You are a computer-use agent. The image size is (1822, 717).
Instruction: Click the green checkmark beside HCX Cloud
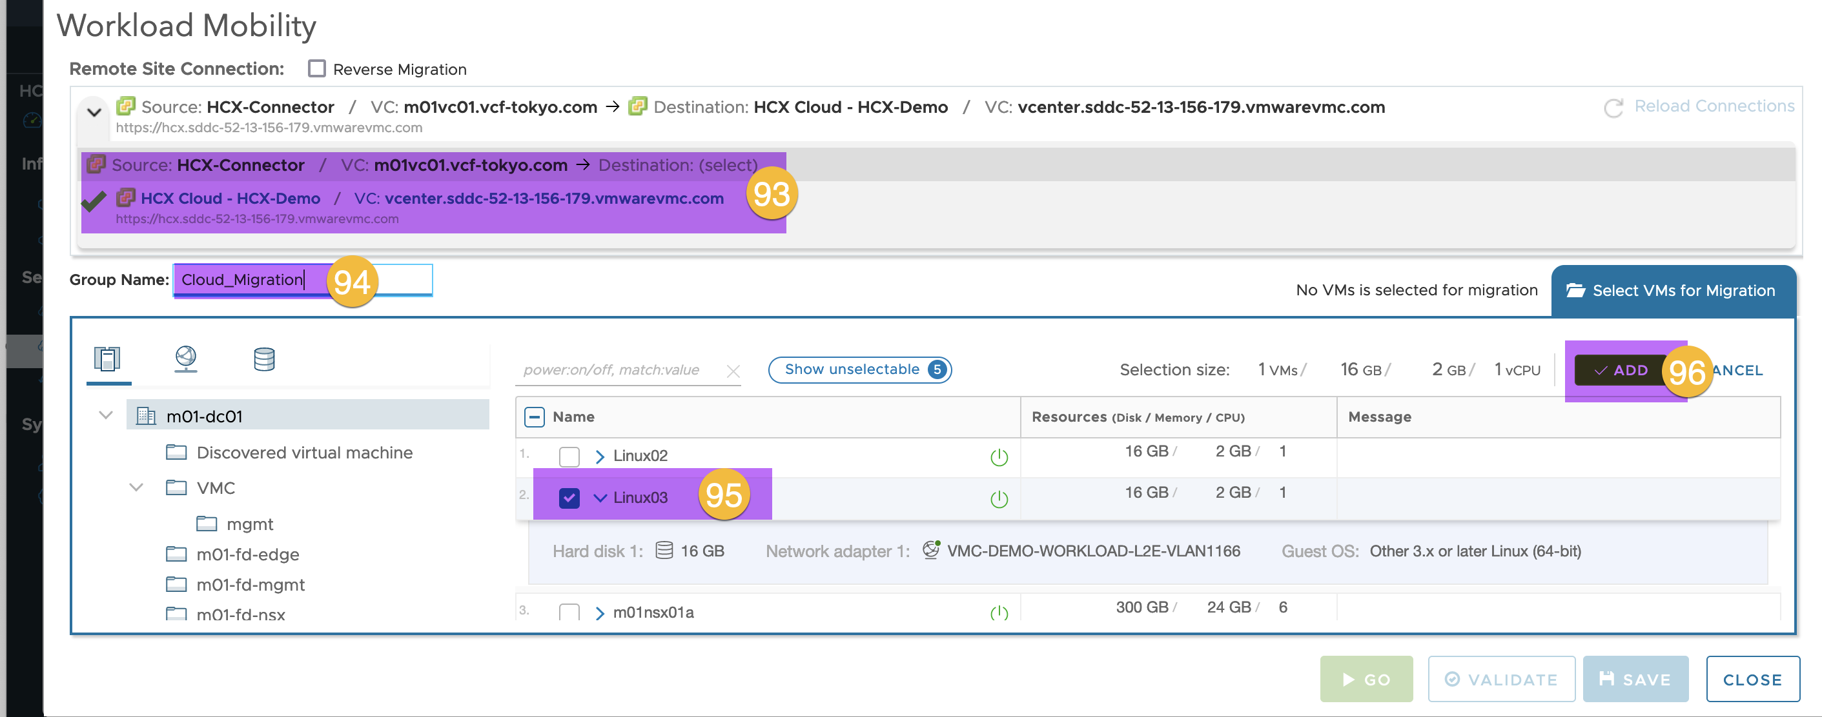[94, 201]
